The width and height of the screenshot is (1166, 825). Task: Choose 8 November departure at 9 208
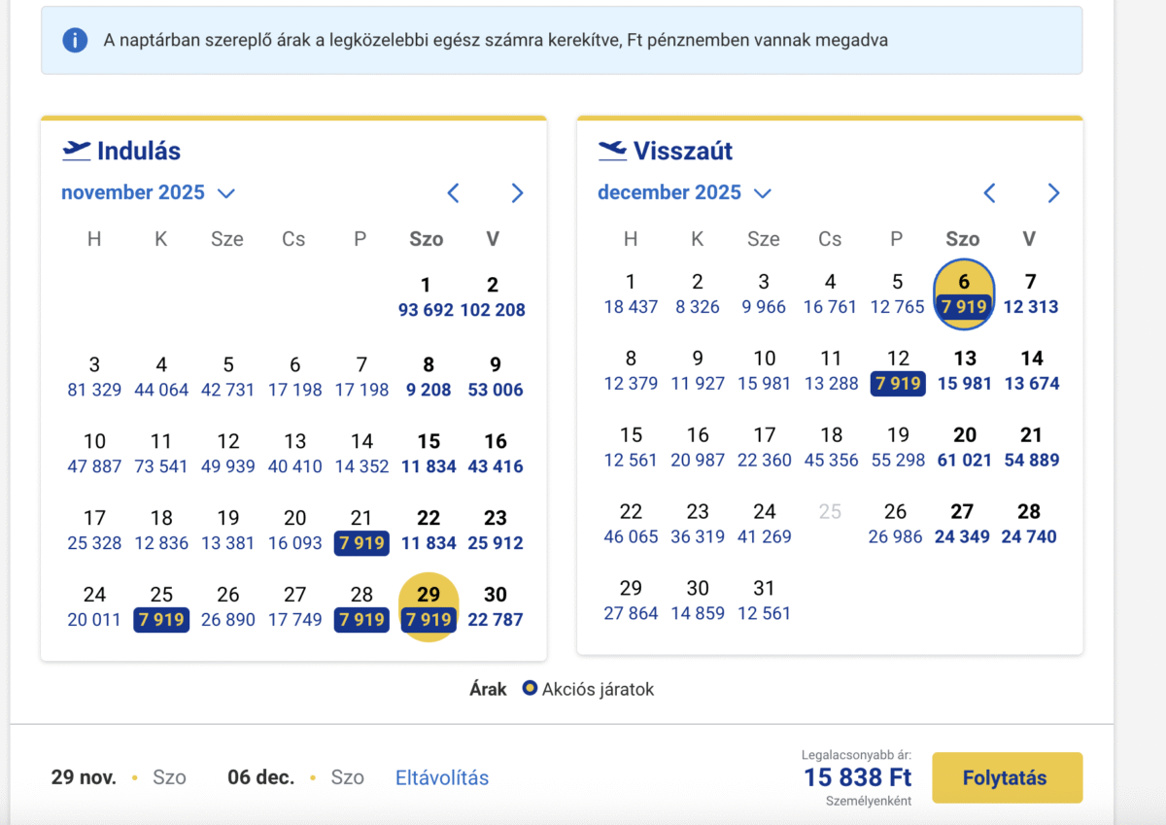tap(428, 378)
